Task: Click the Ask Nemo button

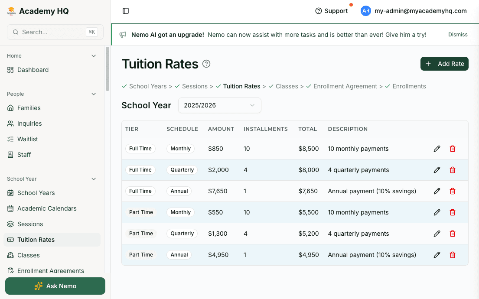Action: point(55,286)
